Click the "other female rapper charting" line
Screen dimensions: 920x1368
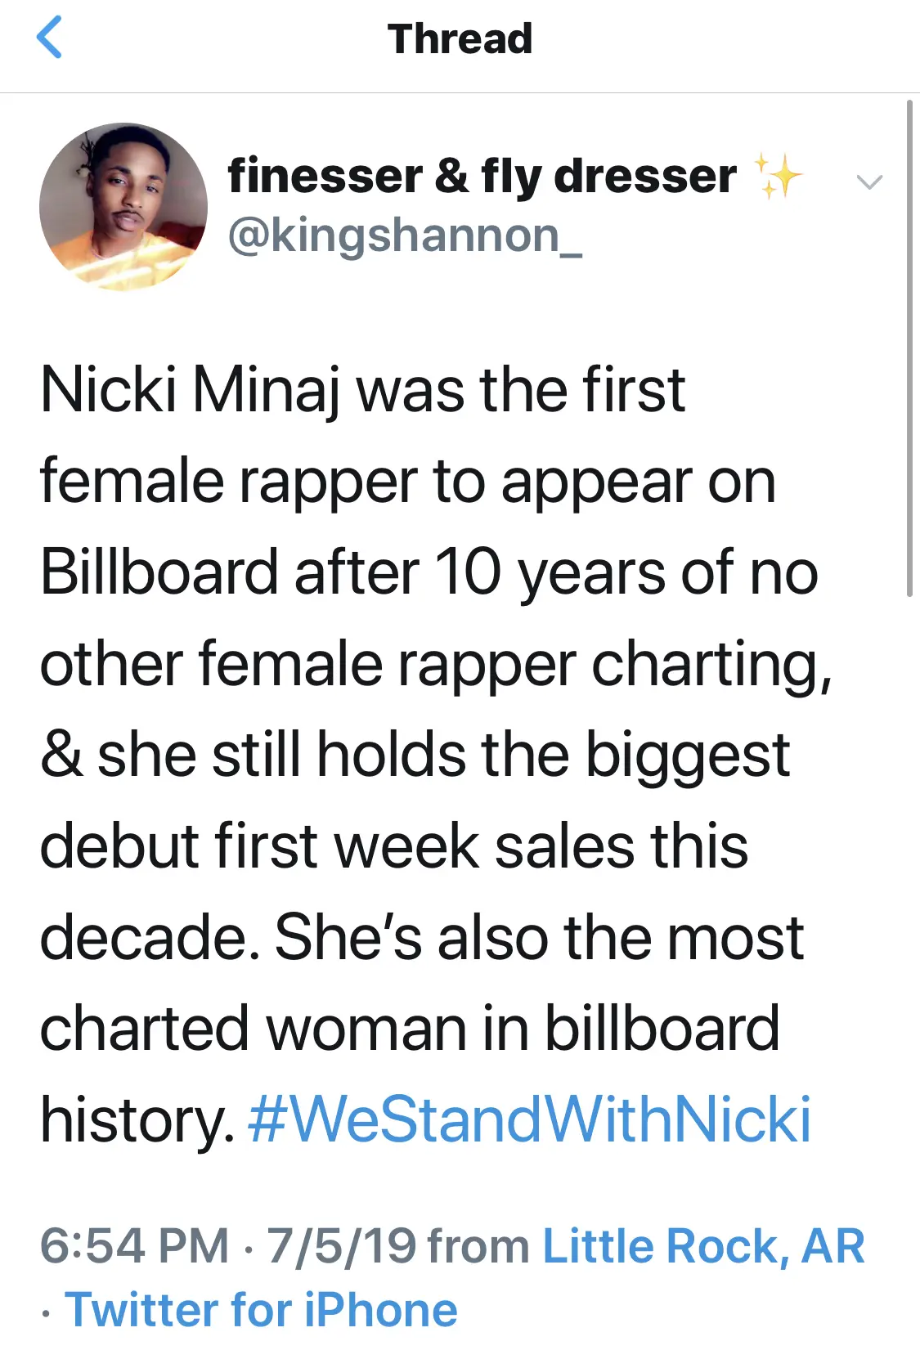point(435,663)
